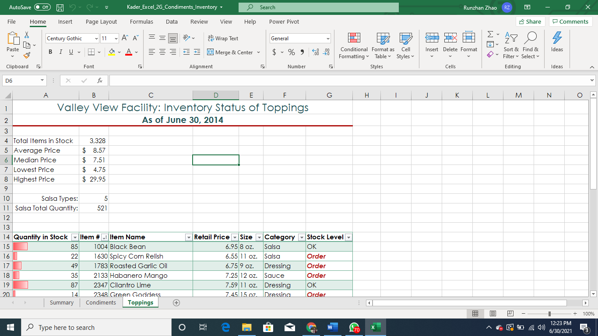Viewport: 598px width, 336px height.
Task: Align text right in cell
Action: click(172, 52)
